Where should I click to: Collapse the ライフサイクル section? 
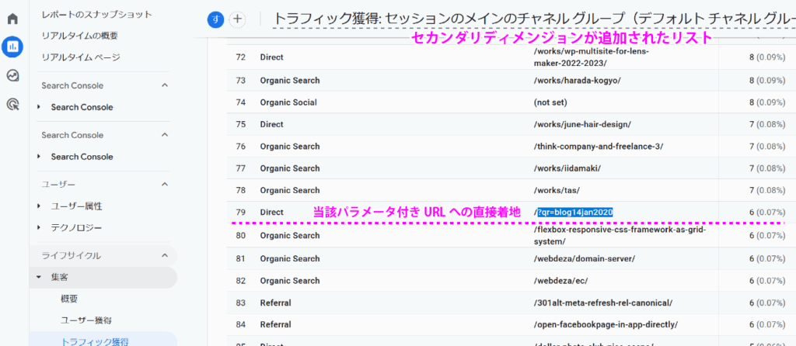(165, 255)
